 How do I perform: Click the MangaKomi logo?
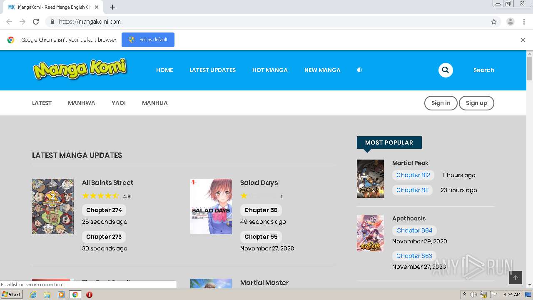click(80, 69)
